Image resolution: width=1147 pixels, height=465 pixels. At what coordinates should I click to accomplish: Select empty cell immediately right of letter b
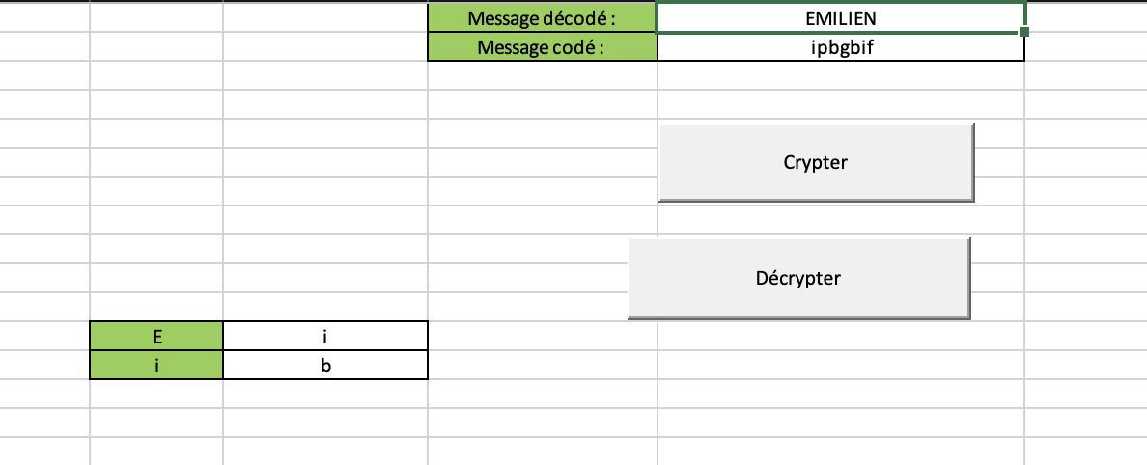(542, 365)
